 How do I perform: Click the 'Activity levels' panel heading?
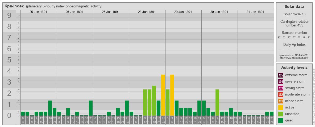[x=294, y=67]
